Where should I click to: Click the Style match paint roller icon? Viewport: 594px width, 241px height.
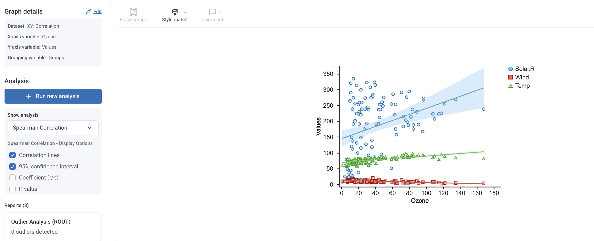click(x=175, y=12)
